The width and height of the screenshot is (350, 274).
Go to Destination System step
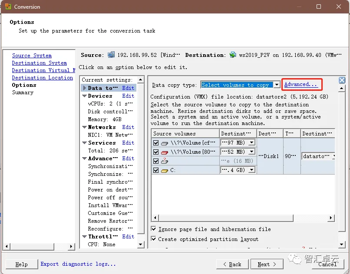click(39, 63)
